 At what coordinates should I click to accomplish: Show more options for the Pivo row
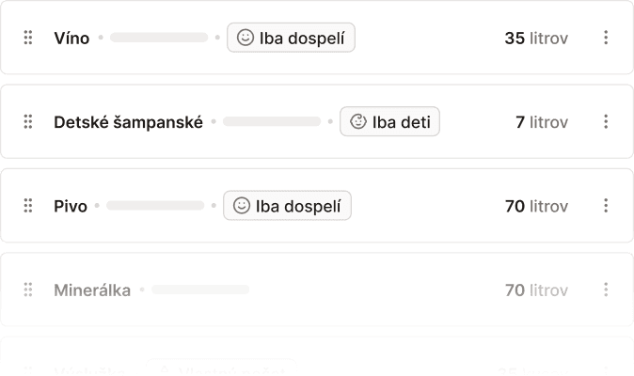tap(606, 206)
